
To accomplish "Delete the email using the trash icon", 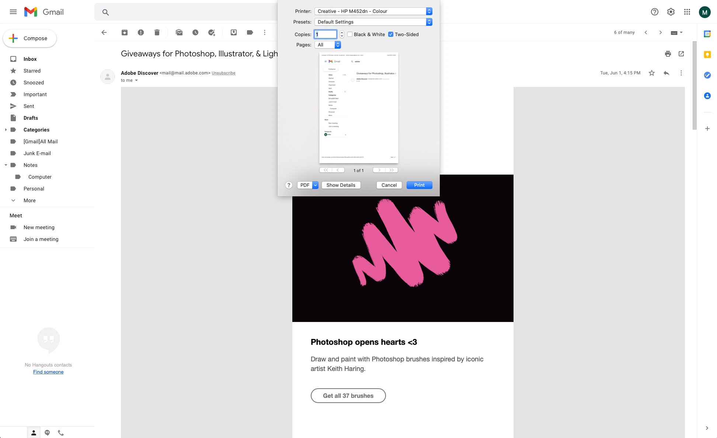I will pyautogui.click(x=157, y=32).
